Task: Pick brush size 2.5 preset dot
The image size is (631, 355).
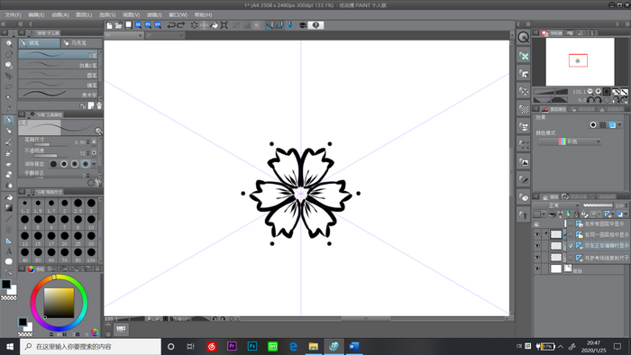Action: pyautogui.click(x=78, y=203)
